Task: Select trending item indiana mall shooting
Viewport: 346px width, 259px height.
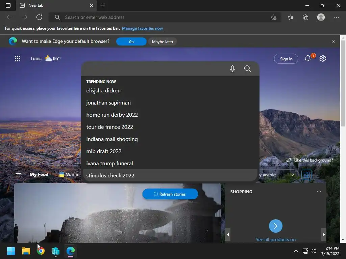Action: click(x=170, y=139)
